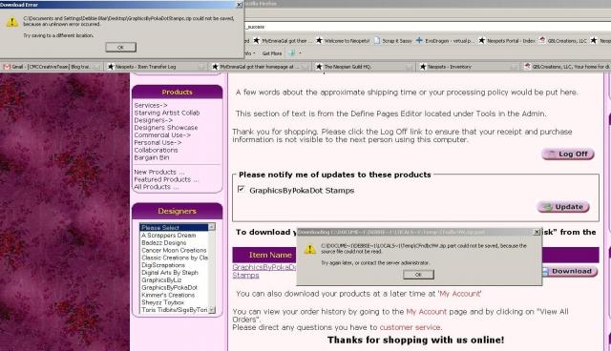Click the Log Off button
Image resolution: width=611 pixels, height=351 pixels.
(x=568, y=155)
